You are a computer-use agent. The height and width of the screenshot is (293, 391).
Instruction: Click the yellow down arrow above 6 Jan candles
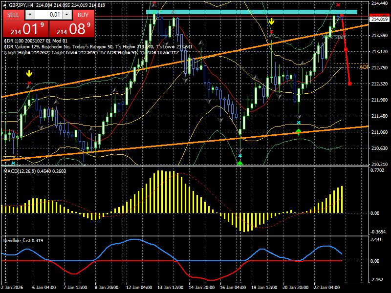(29, 74)
